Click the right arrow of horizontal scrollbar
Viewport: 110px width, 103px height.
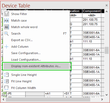pos(102,99)
